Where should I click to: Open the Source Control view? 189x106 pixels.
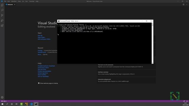(2, 15)
